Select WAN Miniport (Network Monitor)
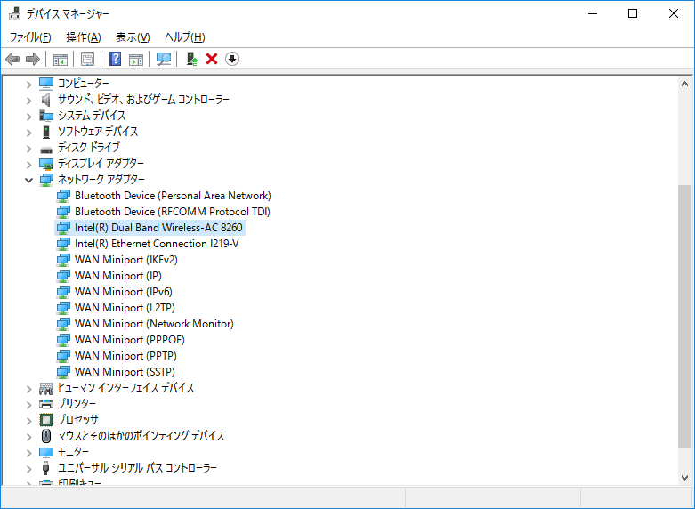 pyautogui.click(x=154, y=324)
